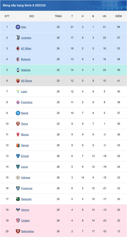Open the Cagliari team link
This screenshot has height=237, width=127.
click(x=25, y=220)
